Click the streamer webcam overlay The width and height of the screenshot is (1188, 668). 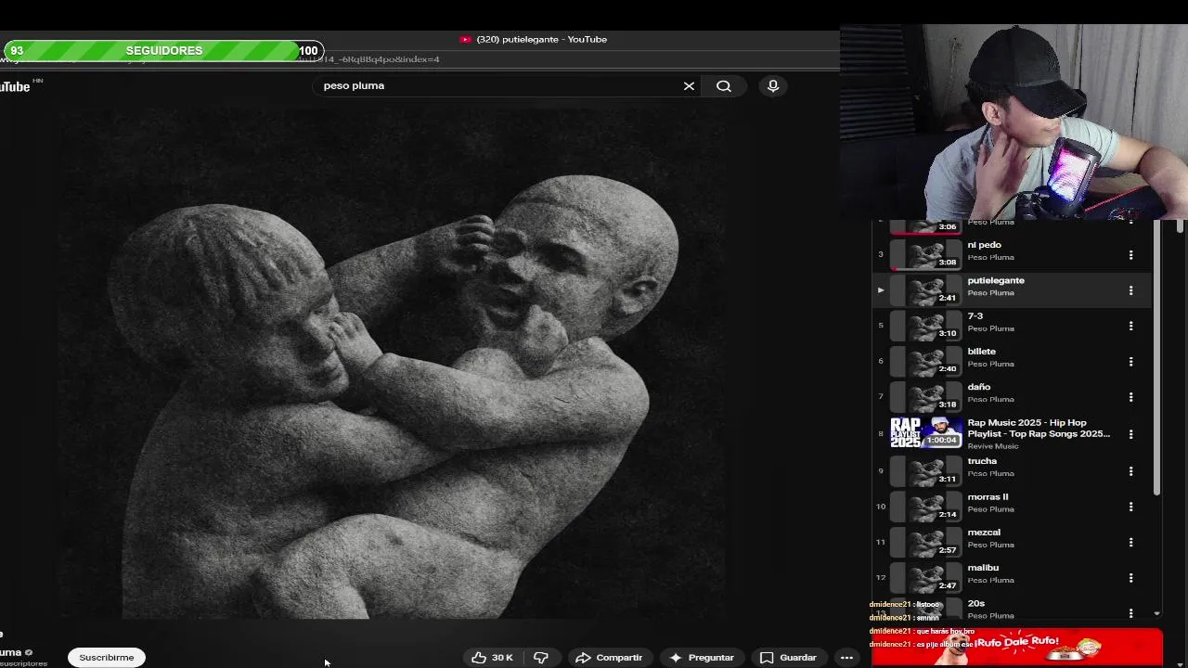coord(1014,122)
